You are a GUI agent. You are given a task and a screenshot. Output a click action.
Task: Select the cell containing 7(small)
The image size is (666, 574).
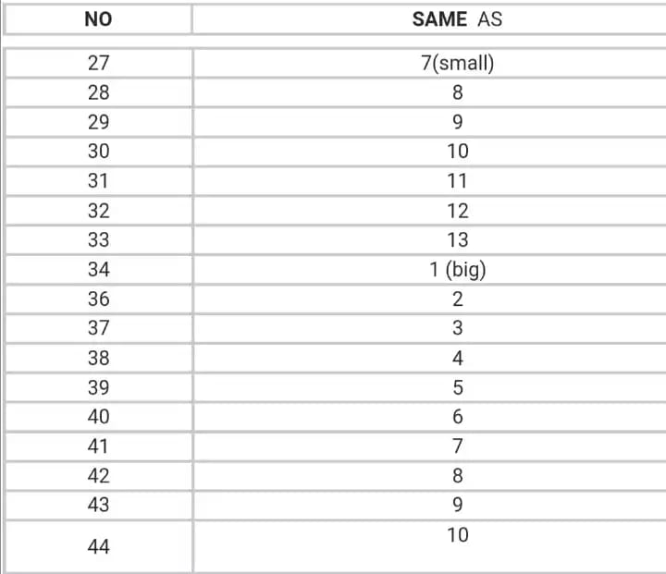[457, 63]
